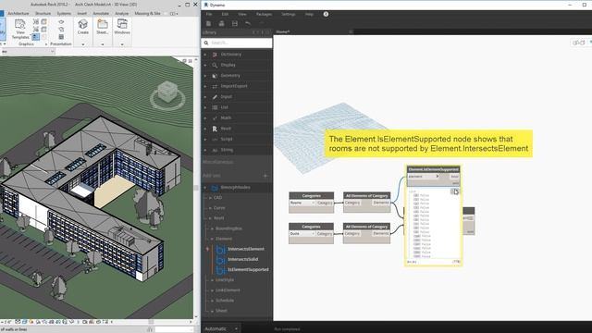The image size is (592, 333).
Task: Switch to Analyze ribbon tab in Revit
Action: click(x=121, y=13)
